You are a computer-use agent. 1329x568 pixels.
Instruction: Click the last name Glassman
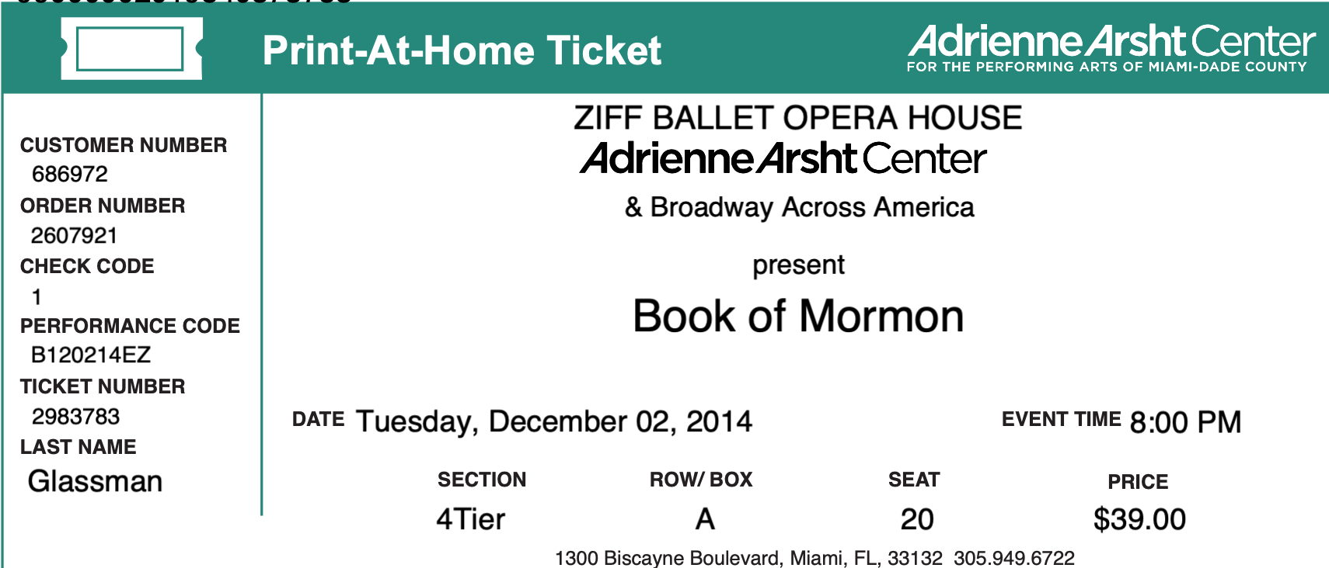pos(95,481)
